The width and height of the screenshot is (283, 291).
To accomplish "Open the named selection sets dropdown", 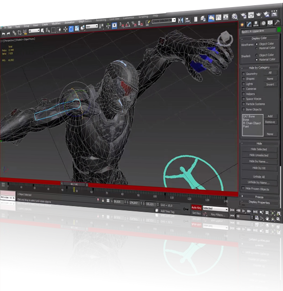I will [x=164, y=21].
